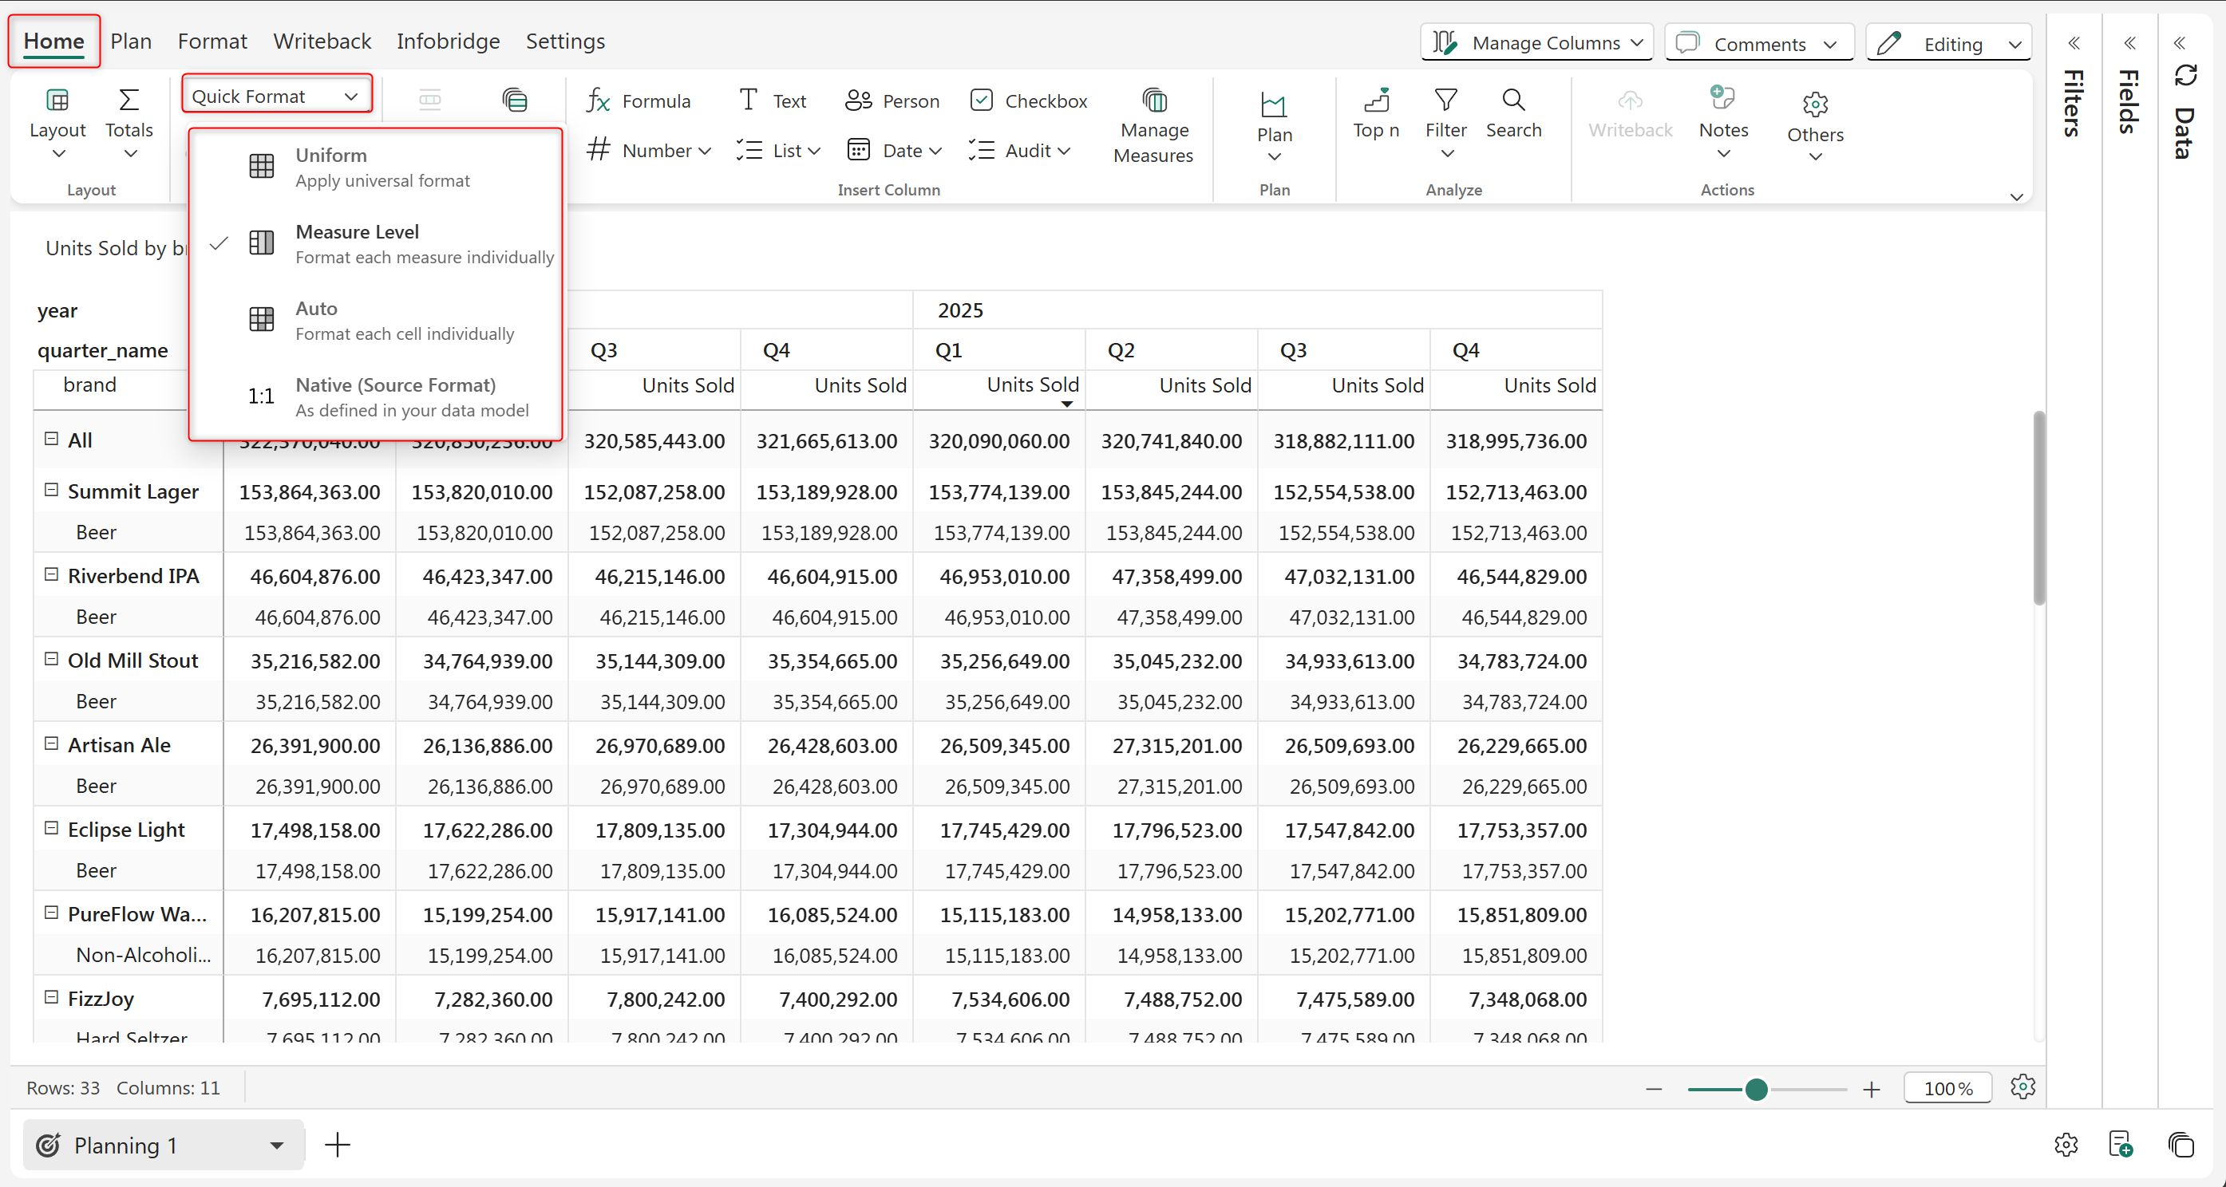Click the Totals sigma icon
Image resolution: width=2226 pixels, height=1187 pixels.
tap(128, 101)
